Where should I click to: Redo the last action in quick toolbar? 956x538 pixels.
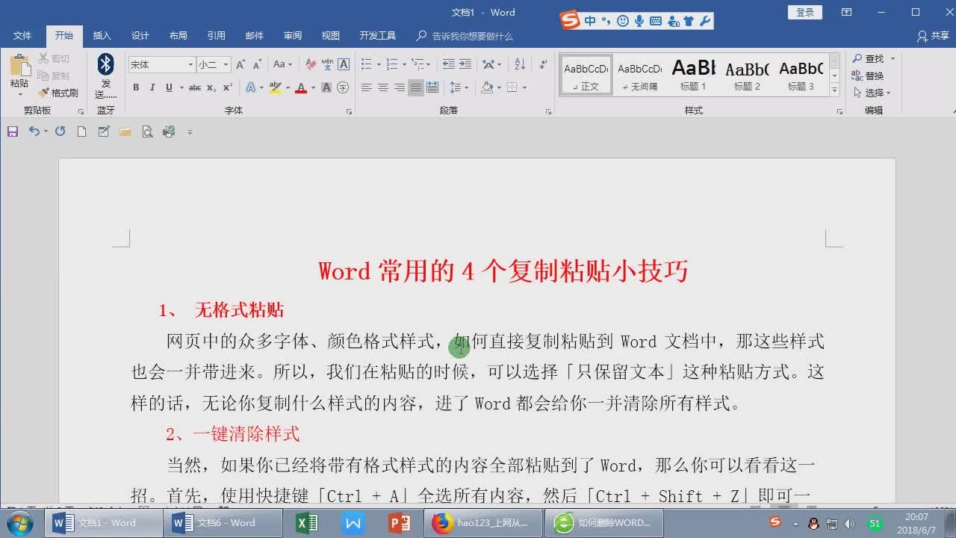pyautogui.click(x=60, y=132)
